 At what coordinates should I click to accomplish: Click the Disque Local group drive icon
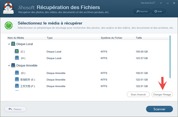point(13,44)
